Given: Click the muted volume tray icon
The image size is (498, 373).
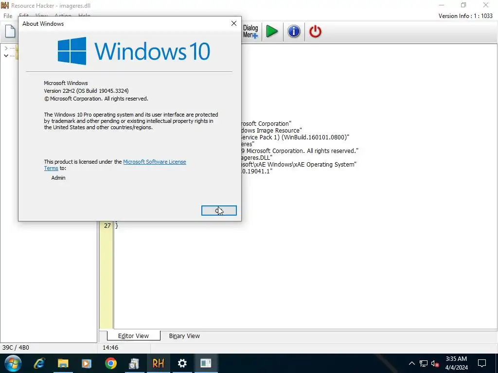Looking at the screenshot, I should click(435, 363).
